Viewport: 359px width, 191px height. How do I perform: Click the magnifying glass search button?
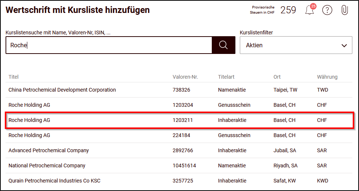click(224, 45)
